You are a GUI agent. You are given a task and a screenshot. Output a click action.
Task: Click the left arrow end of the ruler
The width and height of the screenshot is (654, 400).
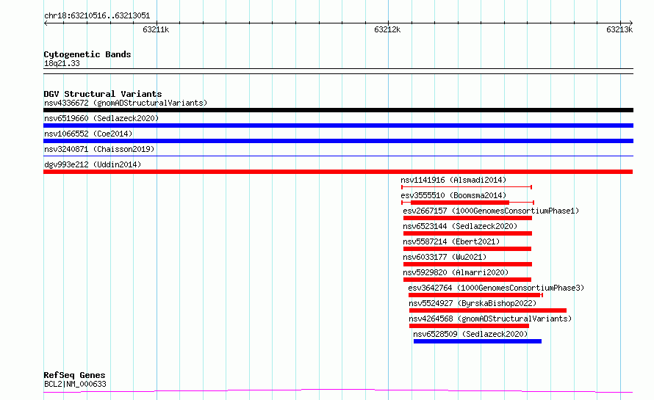[x=46, y=23]
